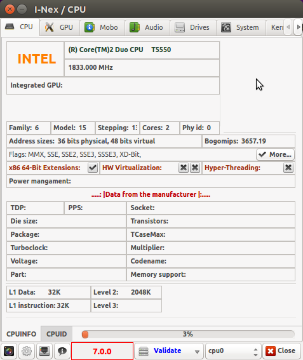Viewport: 303px width, 360px height.
Task: Click the 'Cores: 2' field
Action: pyautogui.click(x=159, y=128)
